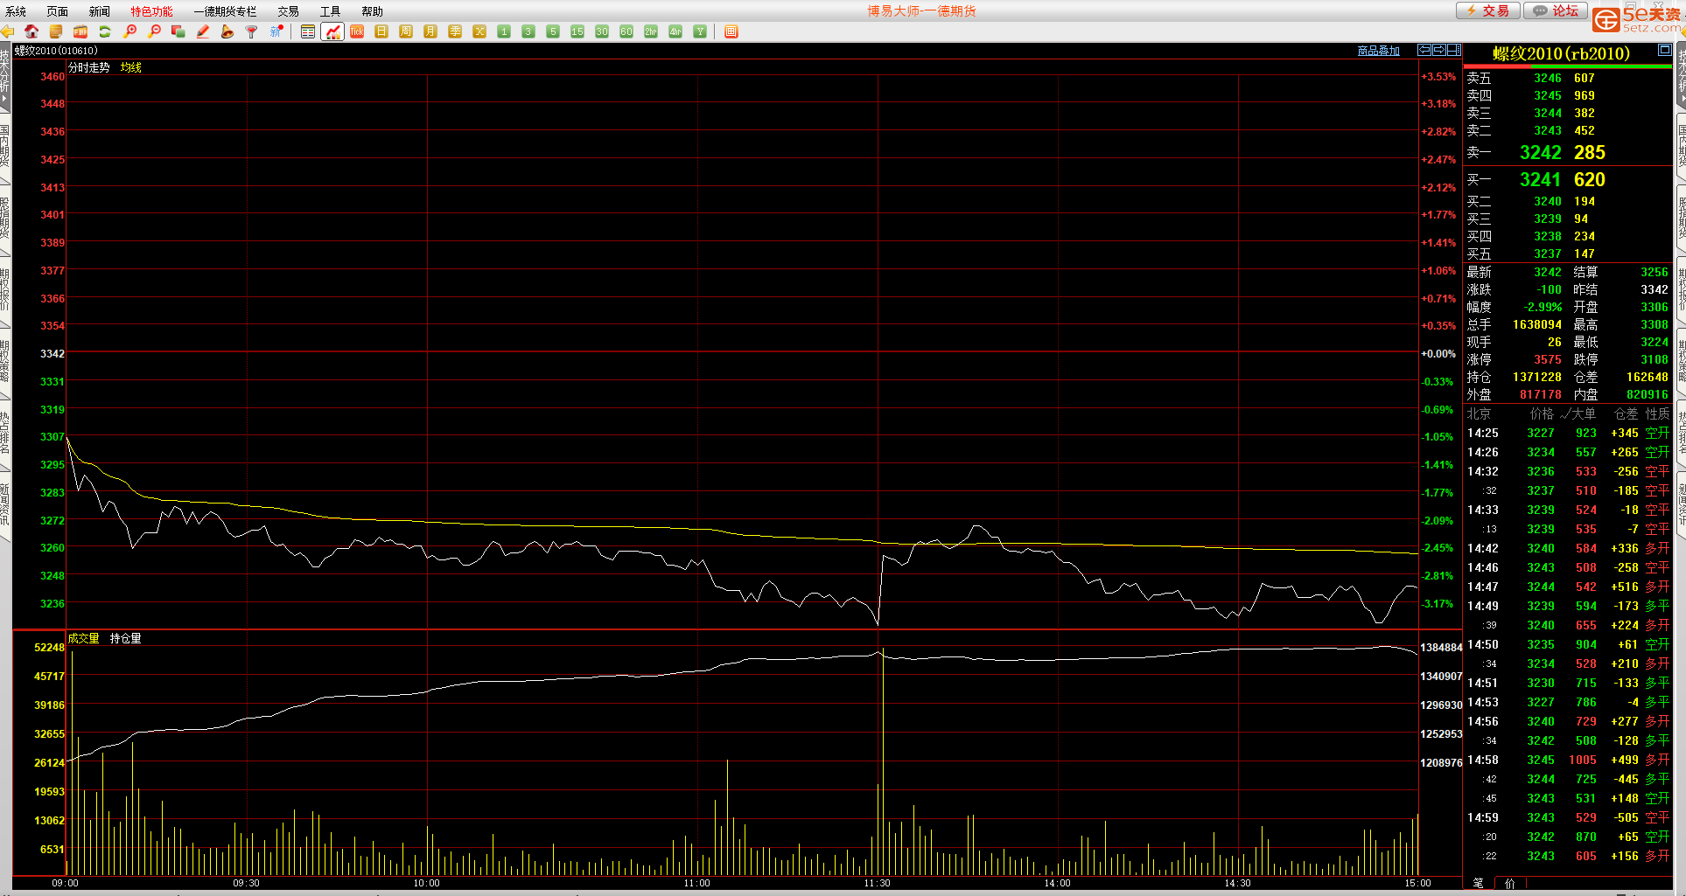Click the red house Home icon
The width and height of the screenshot is (1686, 896).
click(x=31, y=31)
